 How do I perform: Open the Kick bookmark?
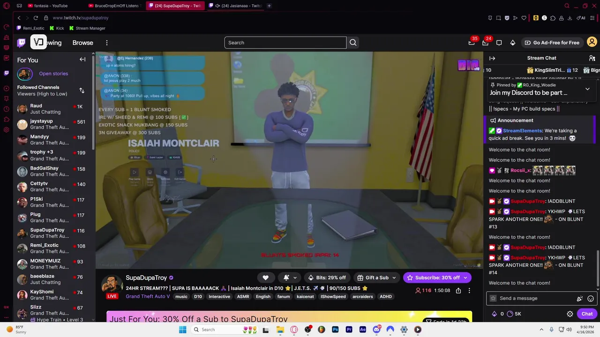57,28
